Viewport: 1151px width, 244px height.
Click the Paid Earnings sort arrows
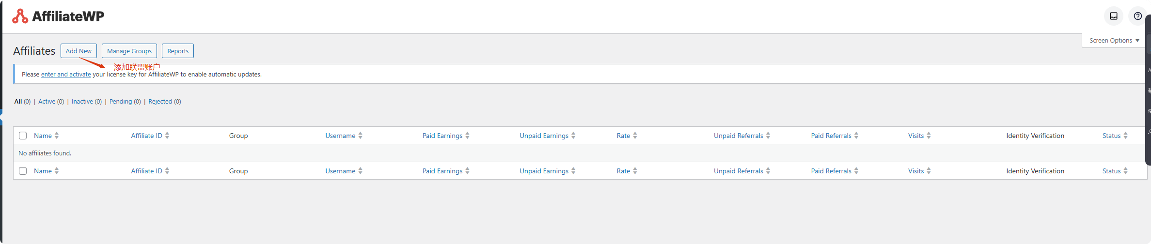coord(467,136)
